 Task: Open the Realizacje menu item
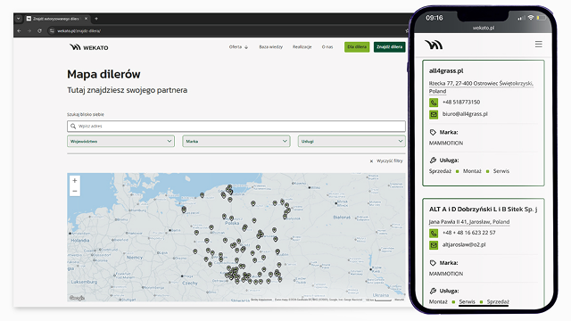coord(302,47)
